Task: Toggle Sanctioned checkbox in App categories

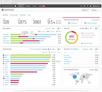Action: pos(39,31)
